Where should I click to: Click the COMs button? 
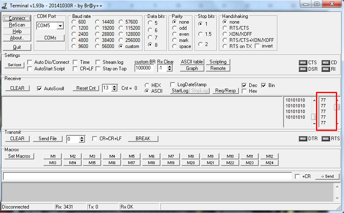[50, 38]
